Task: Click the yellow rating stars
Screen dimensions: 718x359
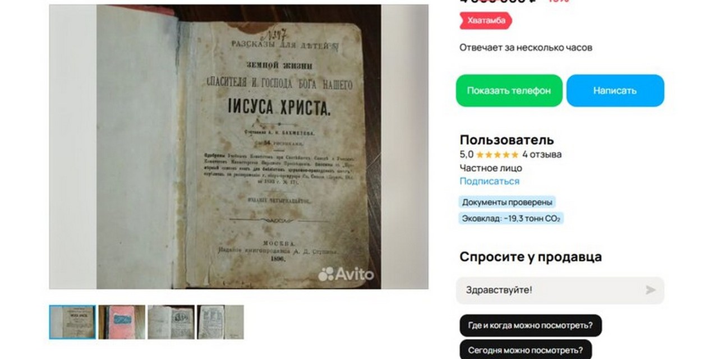Action: pyautogui.click(x=497, y=154)
